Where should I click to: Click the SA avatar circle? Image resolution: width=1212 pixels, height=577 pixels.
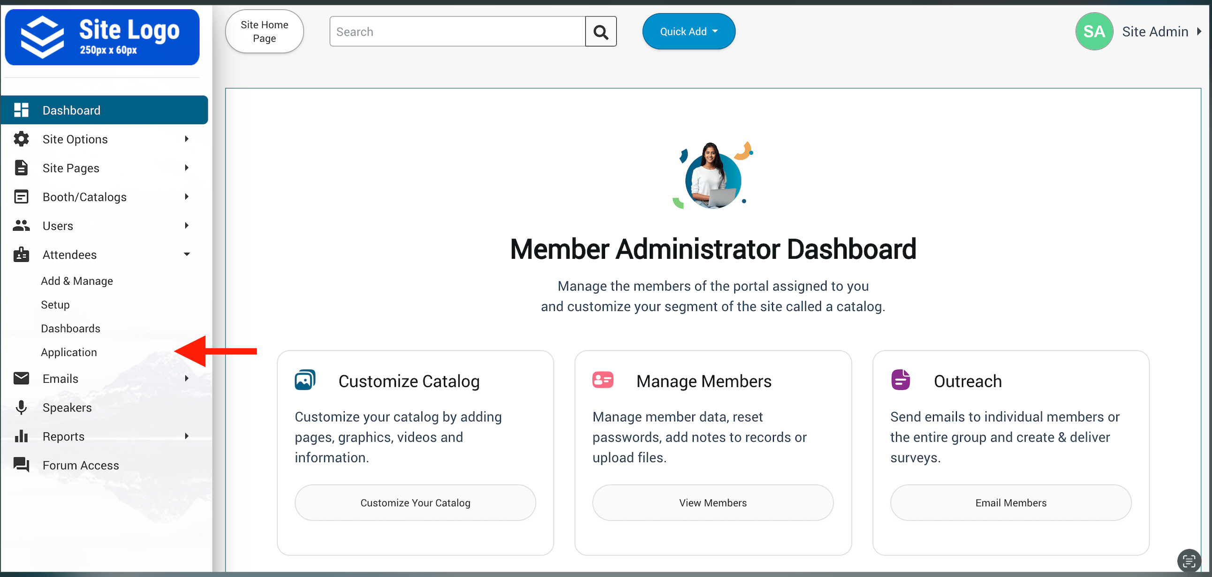(x=1093, y=31)
